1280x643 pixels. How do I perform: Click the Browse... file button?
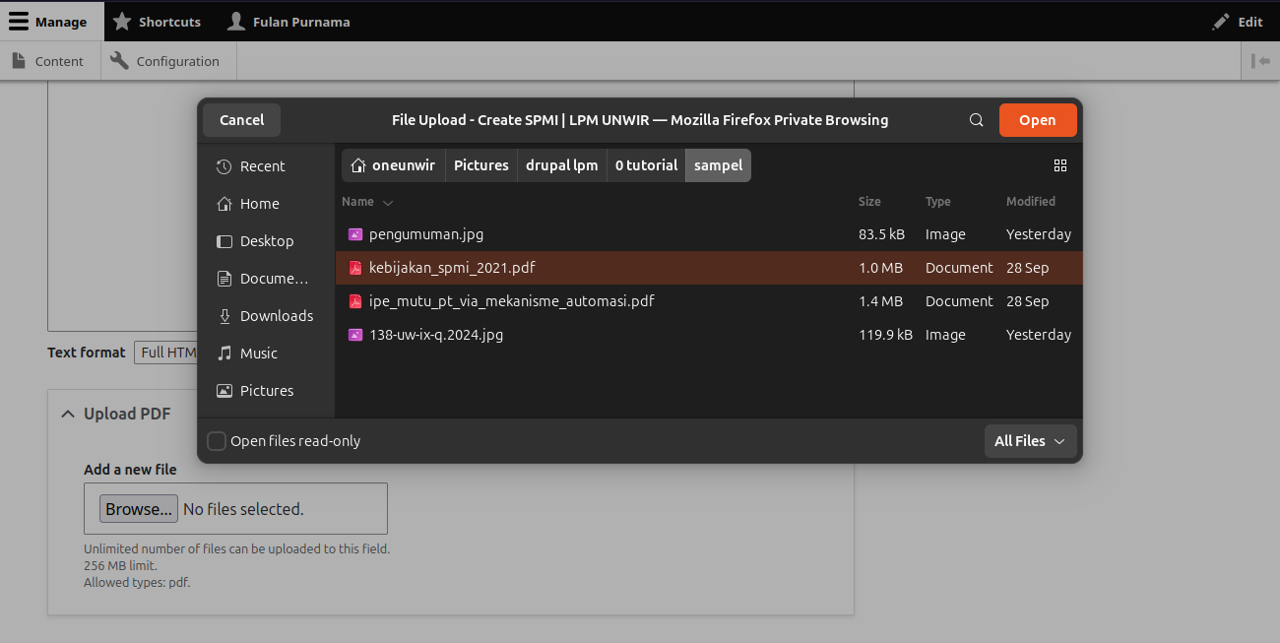139,509
